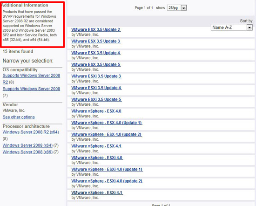Viewport: 256px width, 206px height.
Task: Click the 'OS compatibility' heading
Action: tap(20, 70)
